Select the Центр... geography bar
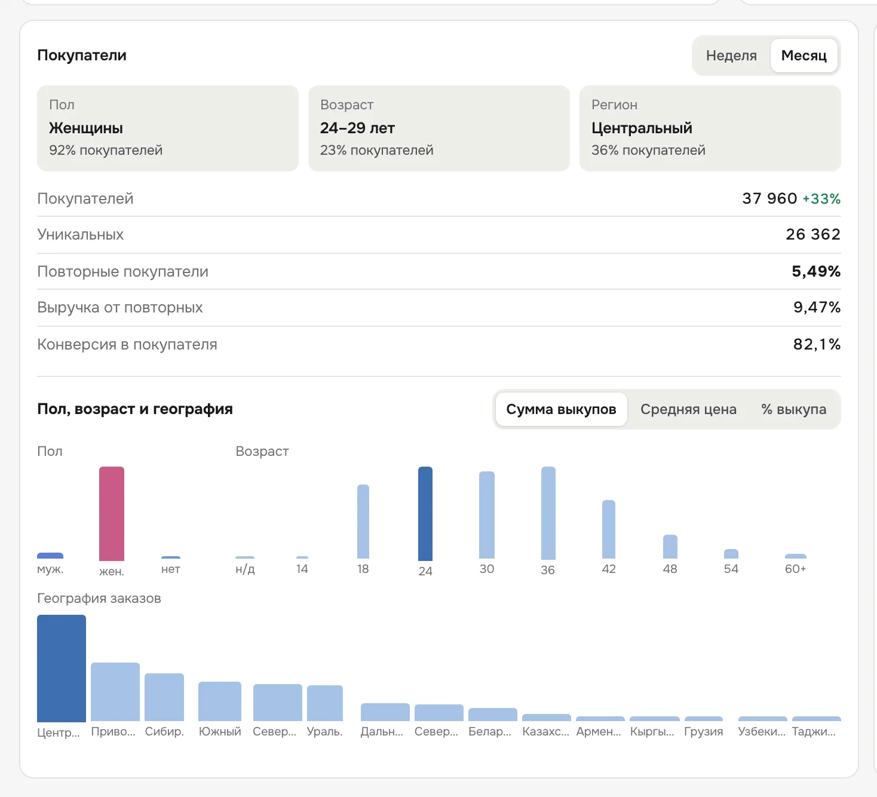 tap(62, 669)
